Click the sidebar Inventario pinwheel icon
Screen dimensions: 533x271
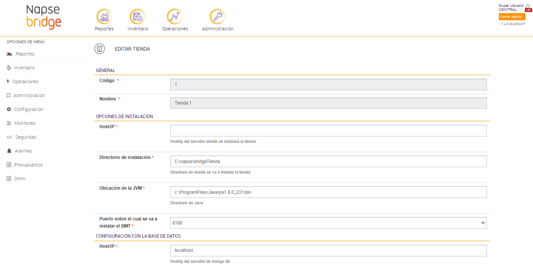click(9, 68)
